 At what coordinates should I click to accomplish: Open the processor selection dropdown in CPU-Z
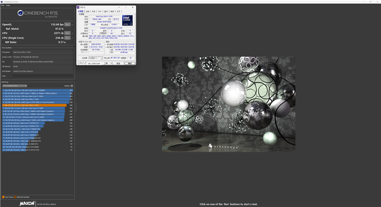tap(96, 58)
